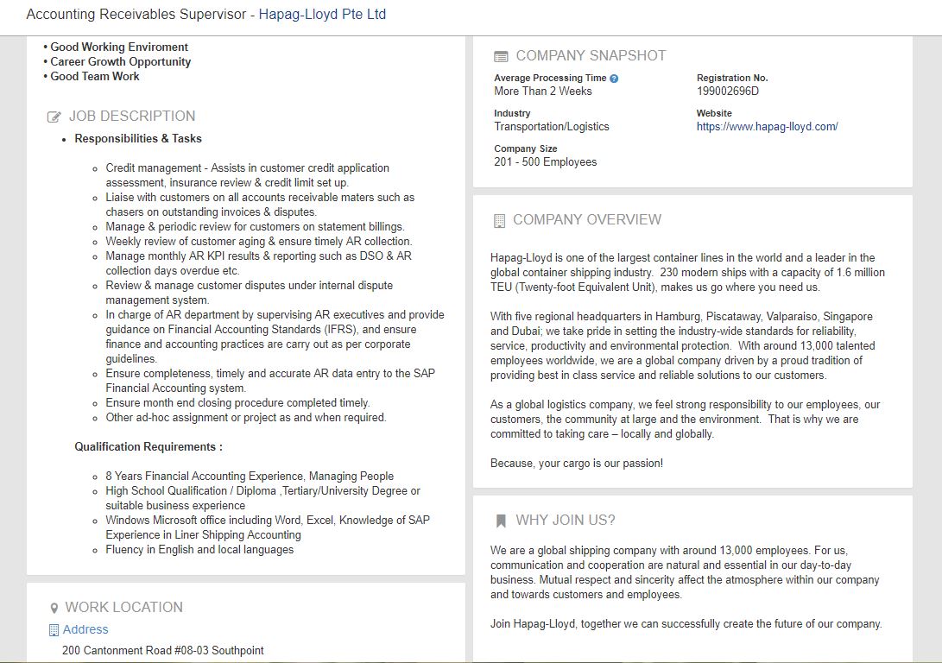Click the Average Processing Time help icon
This screenshot has height=663, width=942.
pos(613,79)
